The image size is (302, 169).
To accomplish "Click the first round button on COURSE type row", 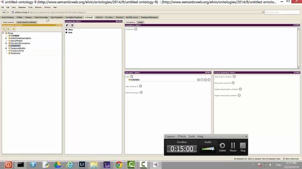I will coord(199,80).
